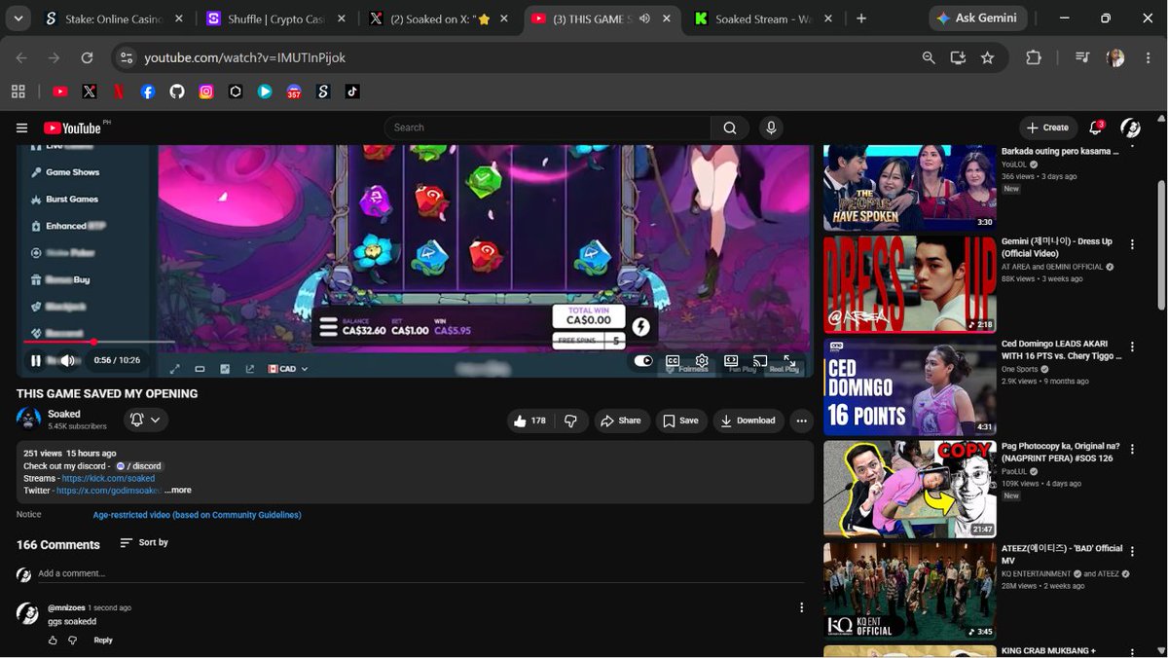Open the Netflix bookmark icon
The height and width of the screenshot is (658, 1168).
pos(119,91)
